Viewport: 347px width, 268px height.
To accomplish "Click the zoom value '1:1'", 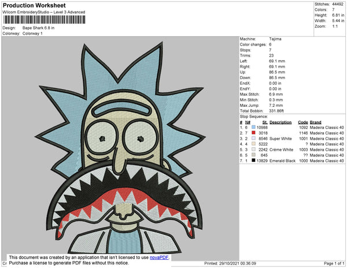I will coord(335,27).
